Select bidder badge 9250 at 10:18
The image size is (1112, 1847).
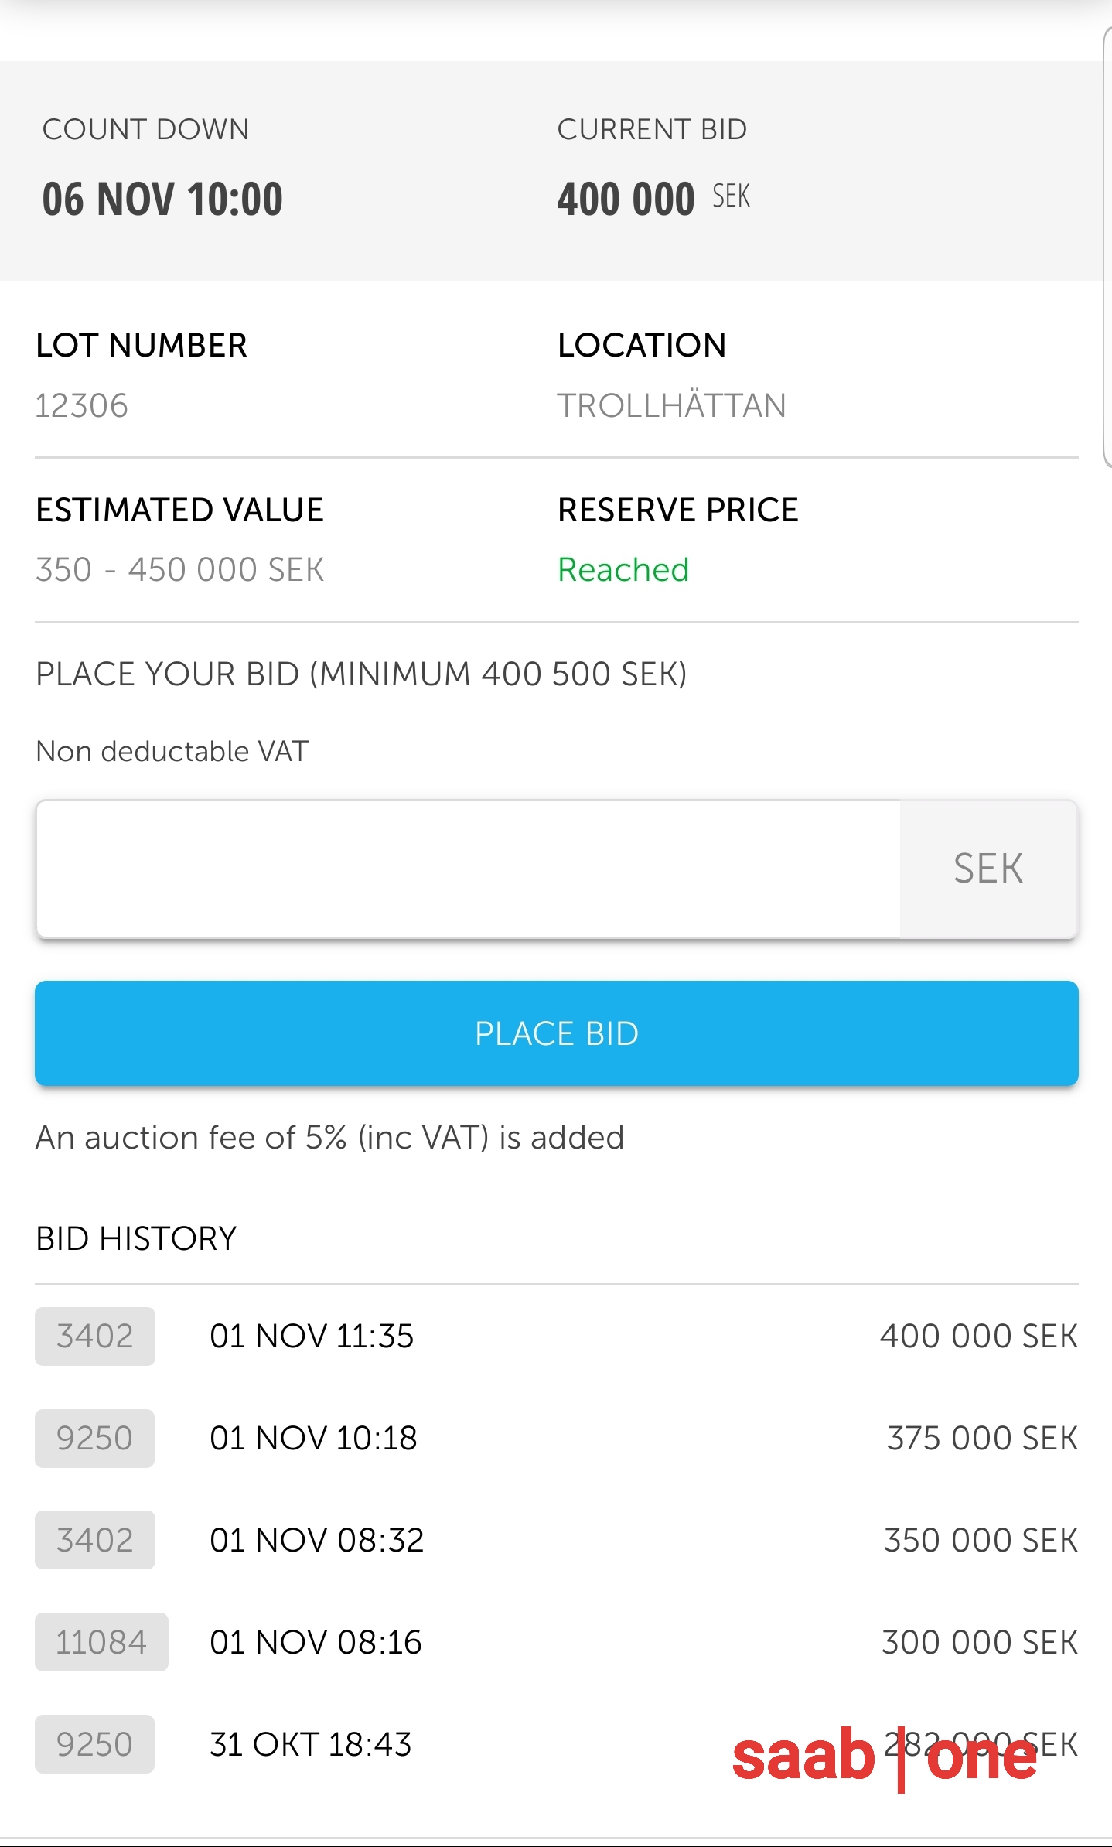click(94, 1438)
